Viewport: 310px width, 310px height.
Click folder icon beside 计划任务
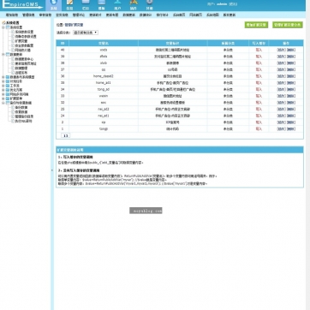pos(8,81)
